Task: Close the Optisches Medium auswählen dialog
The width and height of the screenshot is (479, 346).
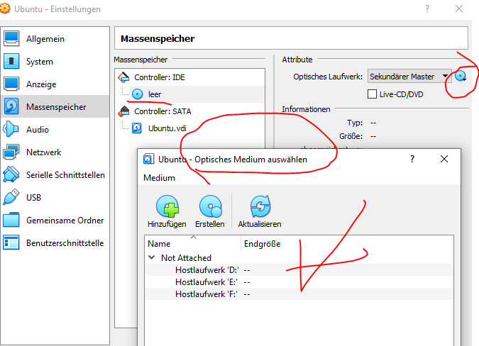Action: click(x=444, y=159)
